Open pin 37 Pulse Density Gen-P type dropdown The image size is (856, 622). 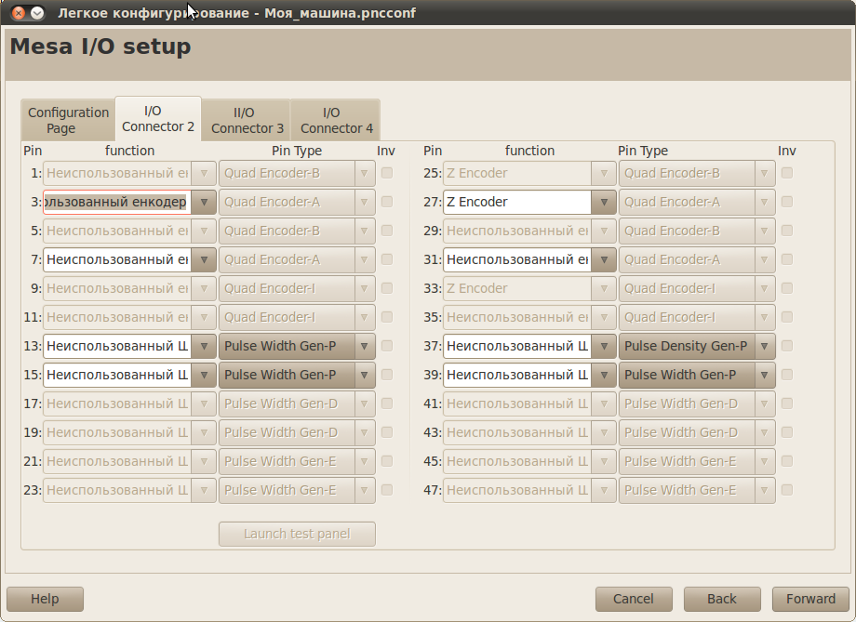pyautogui.click(x=697, y=346)
